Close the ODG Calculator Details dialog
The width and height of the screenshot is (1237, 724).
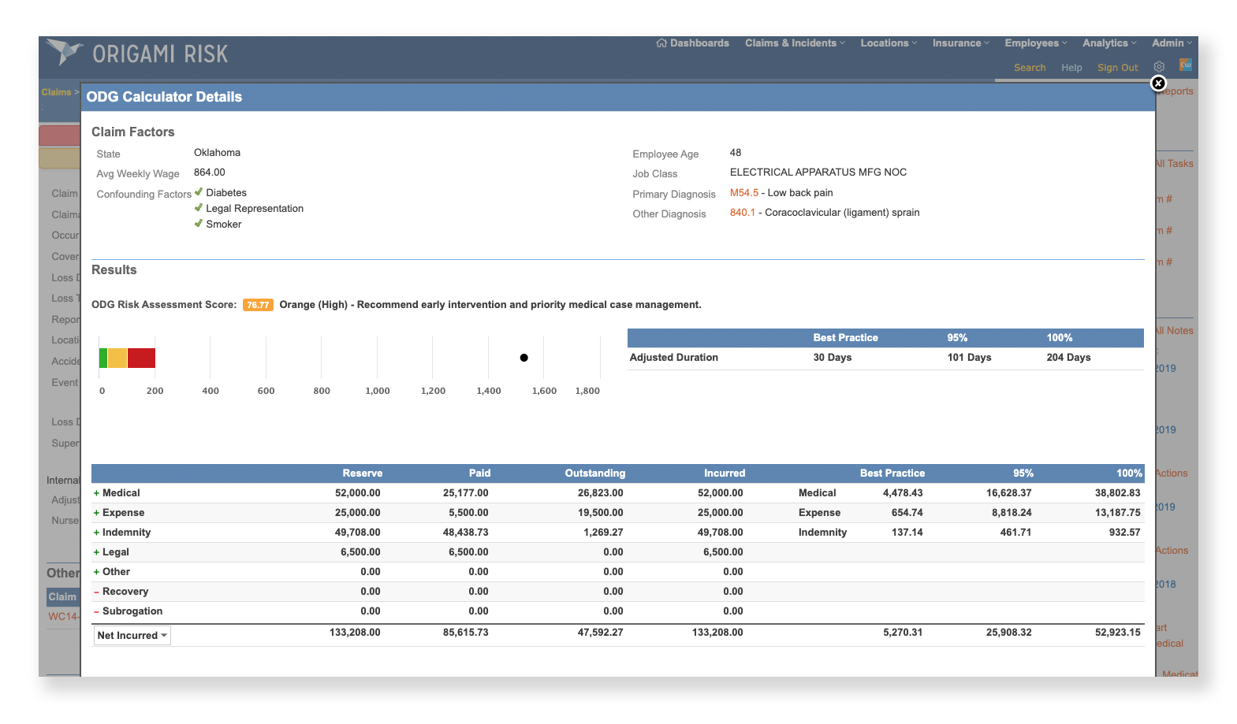pos(1158,83)
